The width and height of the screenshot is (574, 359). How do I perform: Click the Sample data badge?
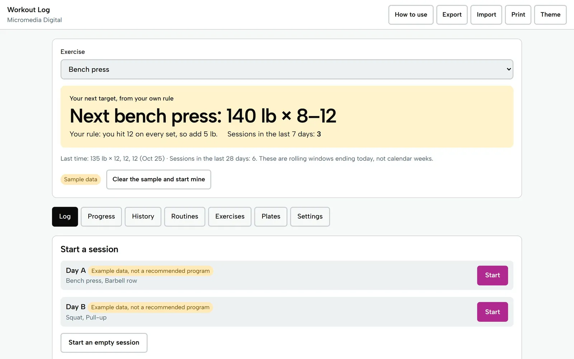(80, 179)
